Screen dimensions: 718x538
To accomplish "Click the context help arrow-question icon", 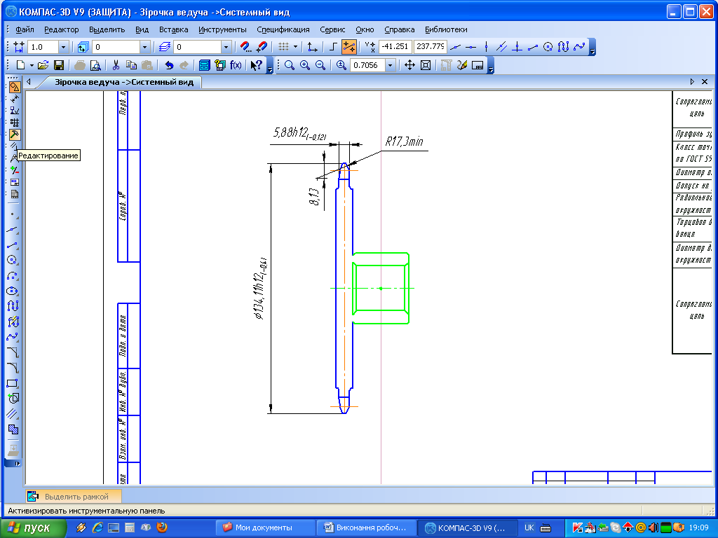I will [x=256, y=65].
